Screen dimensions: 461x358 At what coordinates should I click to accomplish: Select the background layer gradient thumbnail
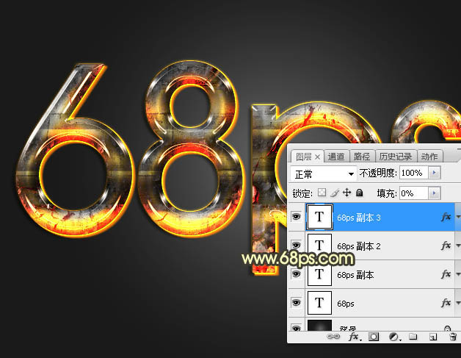(319, 326)
